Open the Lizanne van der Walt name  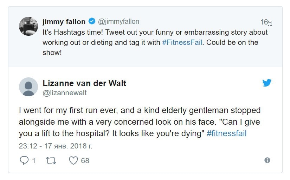(x=84, y=83)
